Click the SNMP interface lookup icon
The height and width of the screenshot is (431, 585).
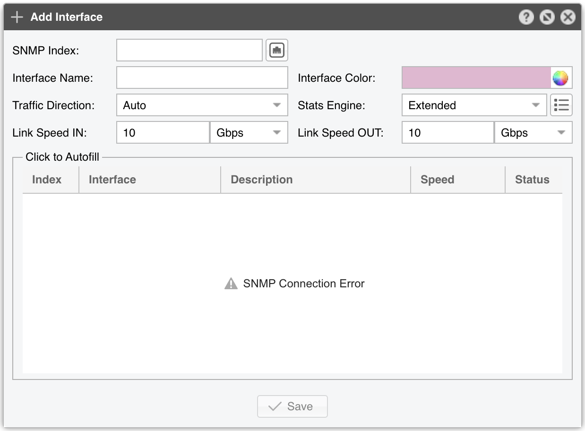277,50
